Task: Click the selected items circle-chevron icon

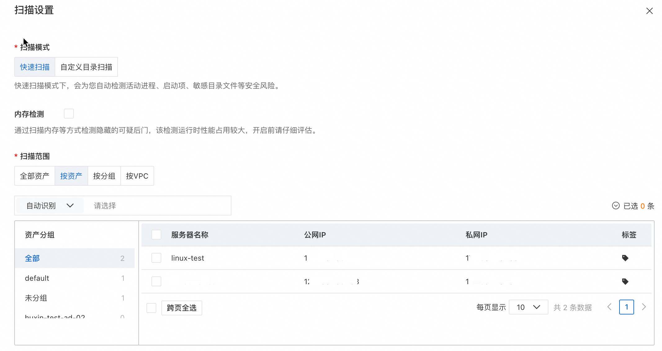Action: (615, 206)
